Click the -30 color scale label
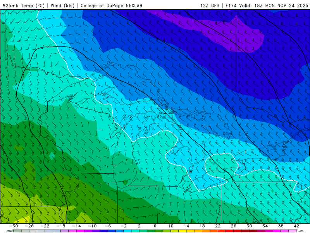 pos(14,226)
